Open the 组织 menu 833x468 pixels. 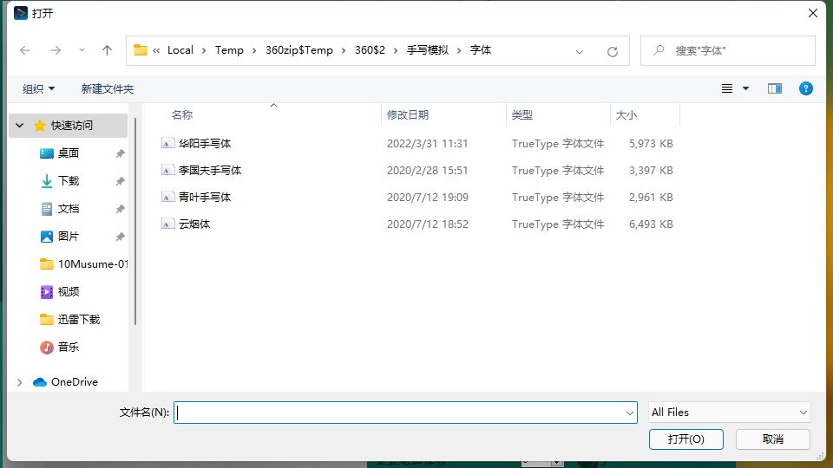point(38,88)
